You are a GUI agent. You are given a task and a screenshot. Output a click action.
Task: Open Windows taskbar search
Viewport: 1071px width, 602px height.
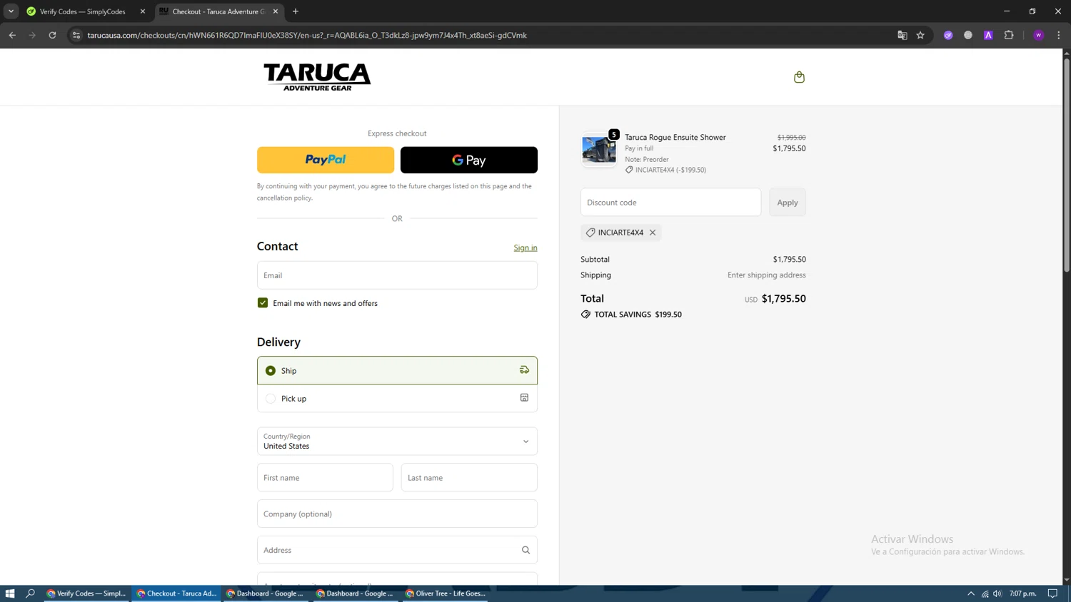[30, 593]
